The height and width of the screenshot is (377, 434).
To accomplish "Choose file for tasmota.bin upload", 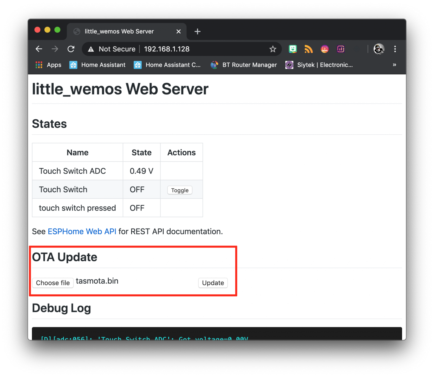I will (53, 283).
